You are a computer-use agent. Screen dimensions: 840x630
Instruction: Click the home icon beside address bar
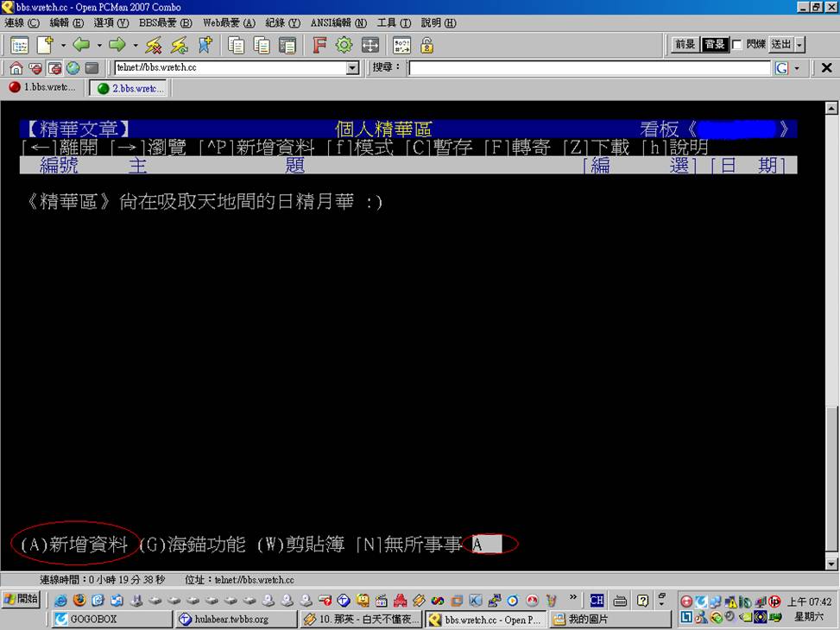click(x=16, y=68)
